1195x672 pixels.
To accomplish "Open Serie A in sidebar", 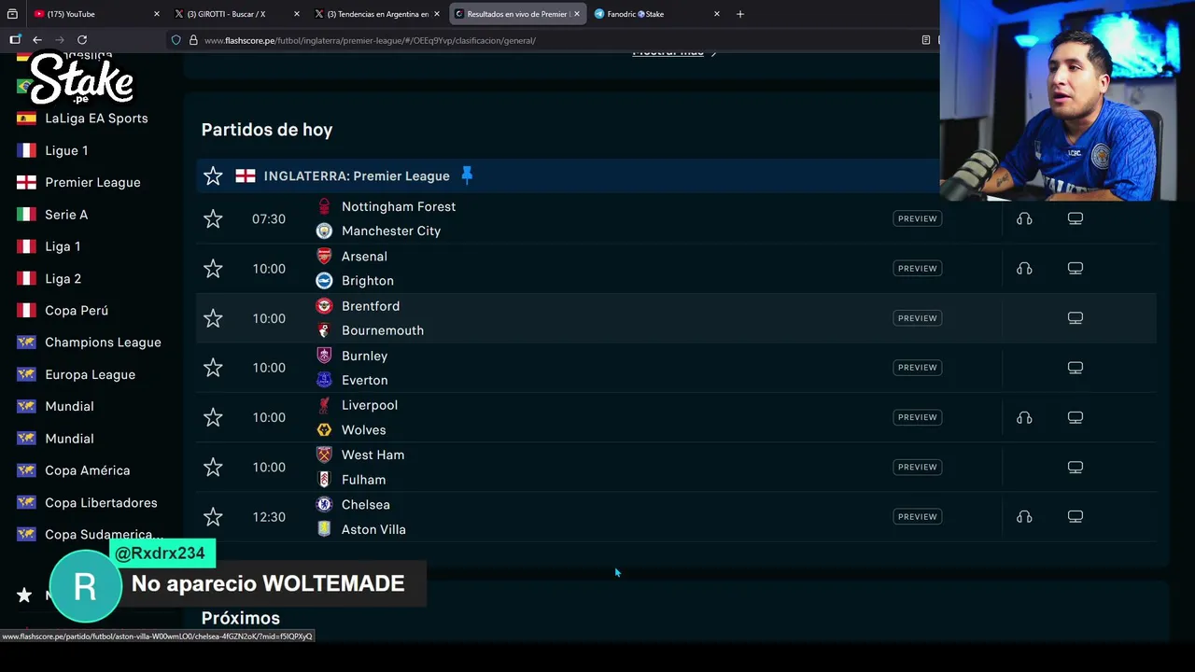I will tap(66, 215).
